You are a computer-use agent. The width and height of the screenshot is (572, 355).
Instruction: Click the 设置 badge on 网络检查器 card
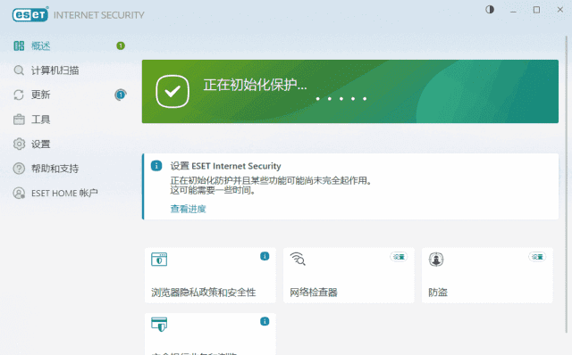click(x=399, y=257)
